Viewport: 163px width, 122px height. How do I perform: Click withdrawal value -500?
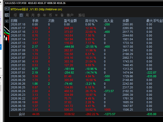click(x=107, y=76)
